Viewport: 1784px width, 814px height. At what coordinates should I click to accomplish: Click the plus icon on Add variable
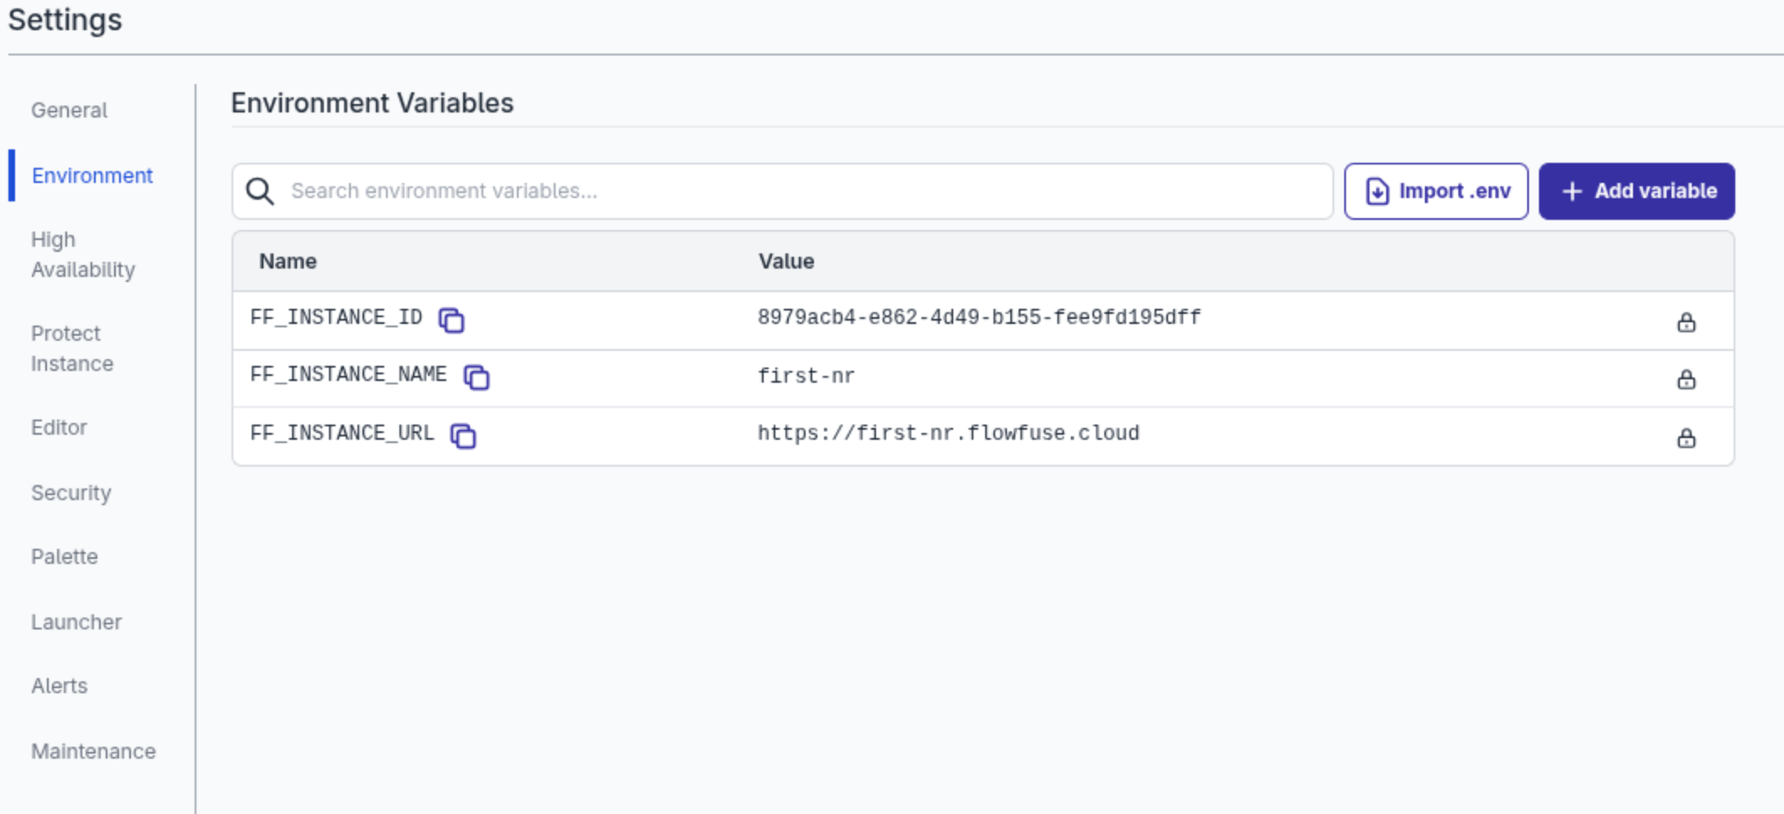(1573, 190)
